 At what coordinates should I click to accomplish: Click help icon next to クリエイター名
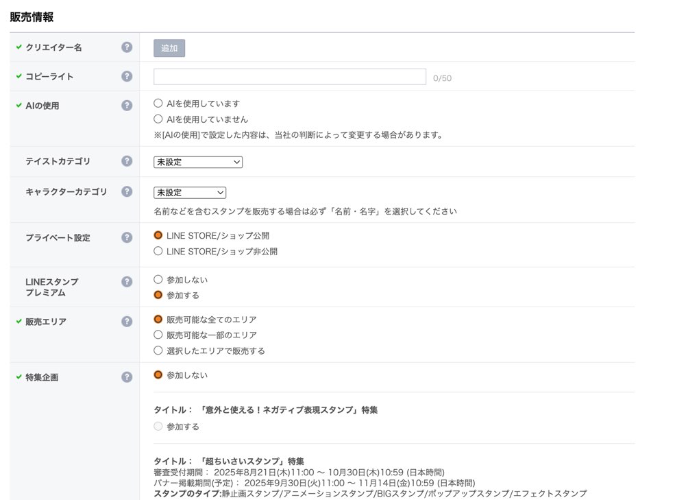(127, 47)
